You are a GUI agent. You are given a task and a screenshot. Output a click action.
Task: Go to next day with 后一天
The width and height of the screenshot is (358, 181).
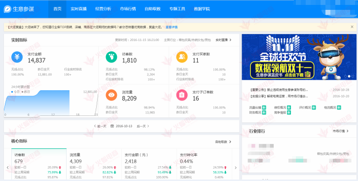143,126
